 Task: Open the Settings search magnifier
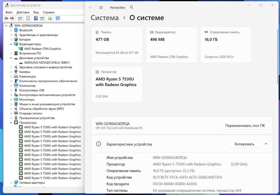coord(132,7)
